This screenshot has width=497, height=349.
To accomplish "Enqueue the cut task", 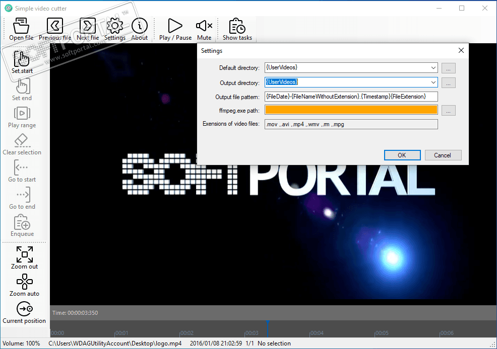I will (22, 225).
